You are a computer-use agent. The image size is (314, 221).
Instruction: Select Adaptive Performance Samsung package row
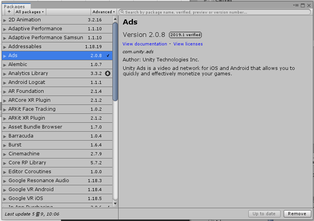click(x=57, y=38)
